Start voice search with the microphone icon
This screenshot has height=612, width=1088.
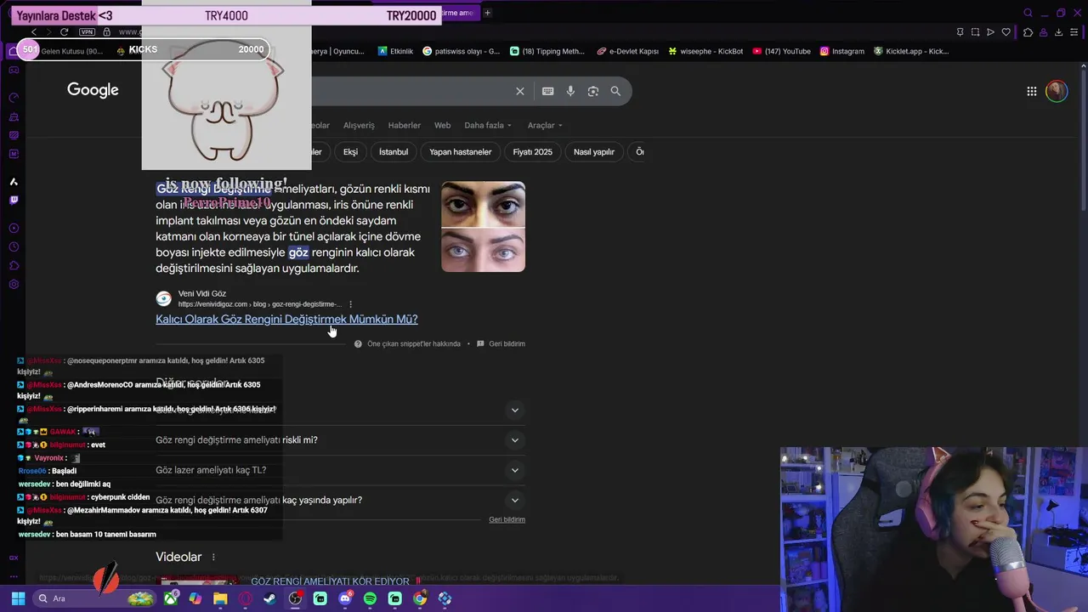click(x=570, y=91)
